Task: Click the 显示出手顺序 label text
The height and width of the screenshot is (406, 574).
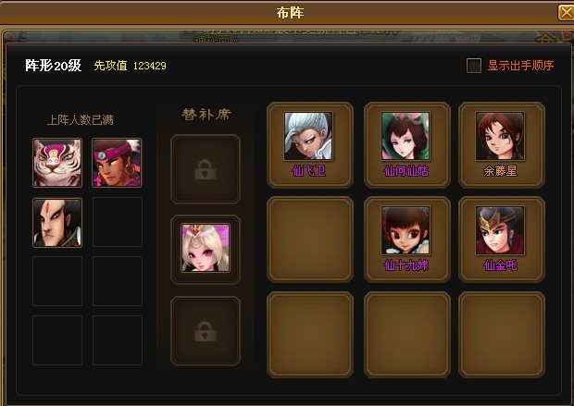Action: point(520,66)
